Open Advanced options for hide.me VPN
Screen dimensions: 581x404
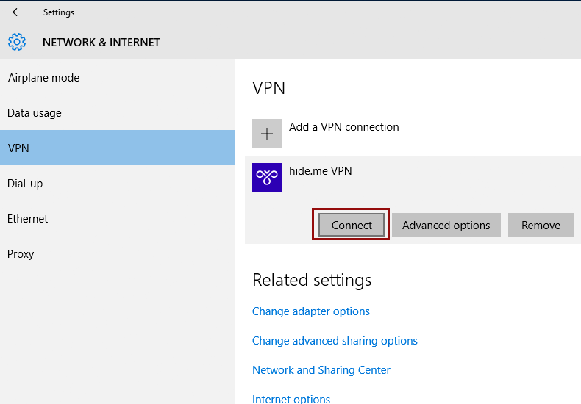[x=446, y=225]
